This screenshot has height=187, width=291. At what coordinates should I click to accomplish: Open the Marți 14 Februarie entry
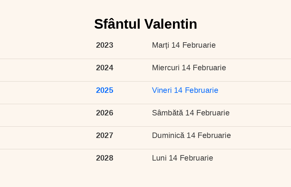coord(184,45)
